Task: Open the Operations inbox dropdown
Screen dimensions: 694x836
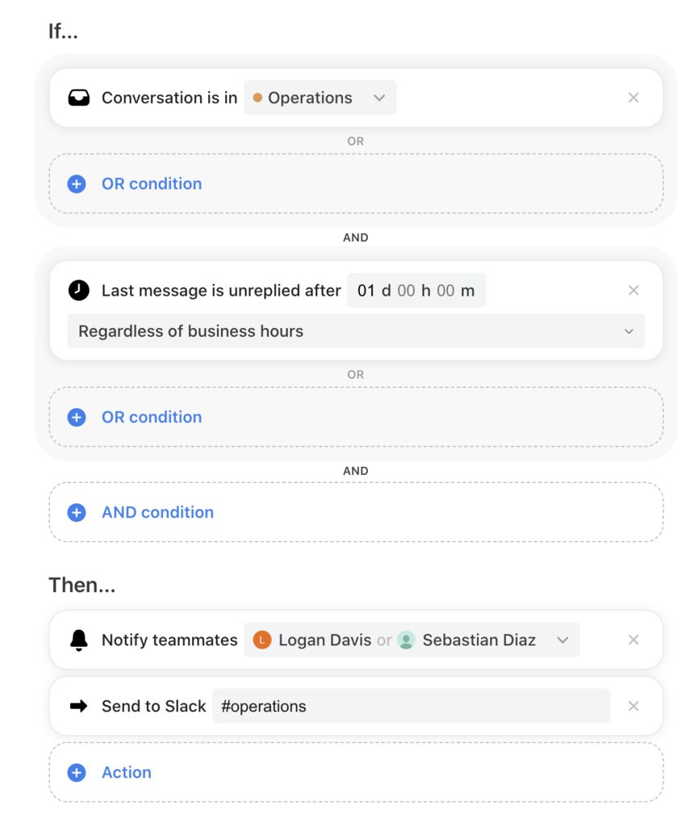Action: (x=320, y=98)
